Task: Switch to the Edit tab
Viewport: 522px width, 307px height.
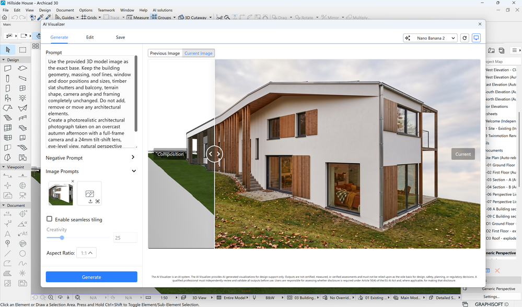Action: pos(90,37)
